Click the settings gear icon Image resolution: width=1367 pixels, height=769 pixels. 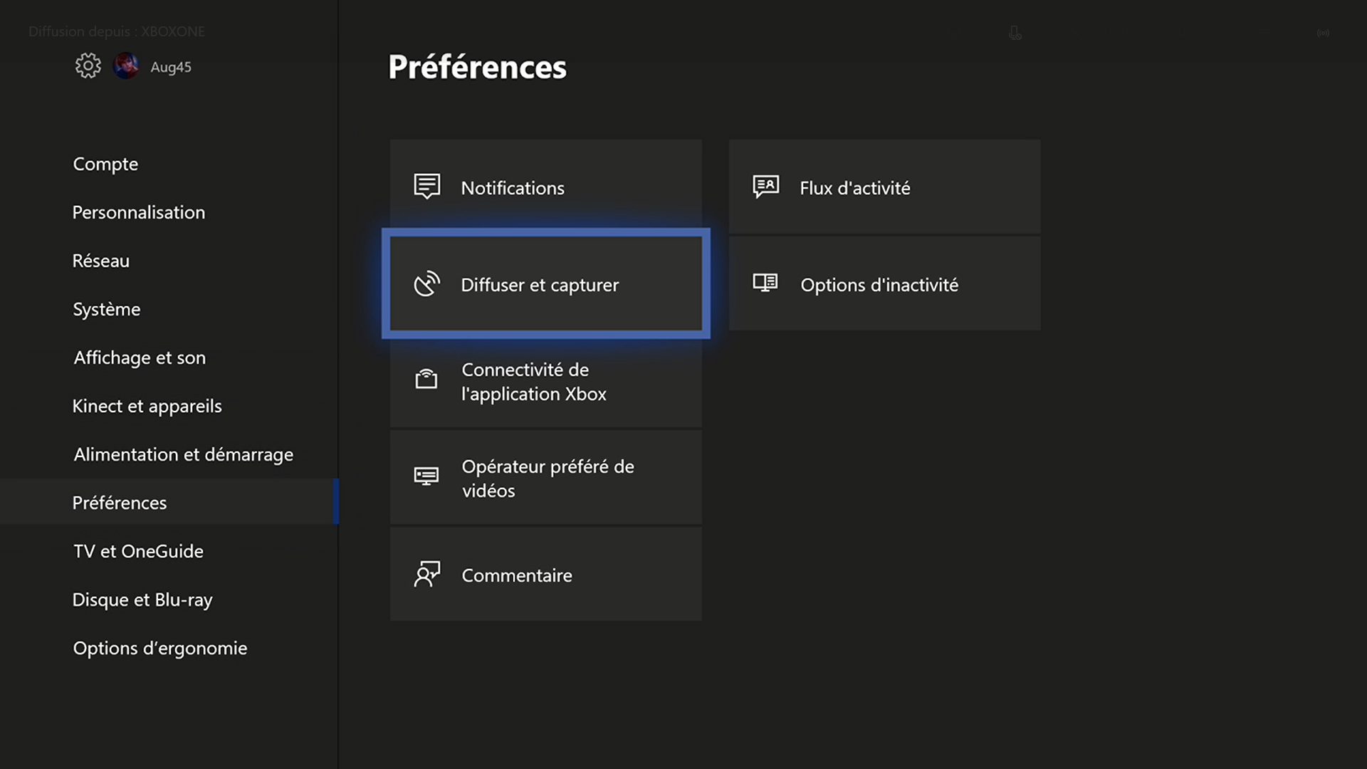pos(88,66)
